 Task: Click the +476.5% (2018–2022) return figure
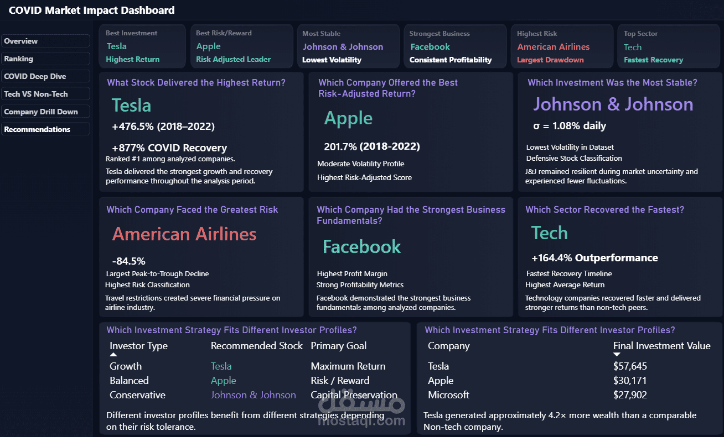(163, 127)
